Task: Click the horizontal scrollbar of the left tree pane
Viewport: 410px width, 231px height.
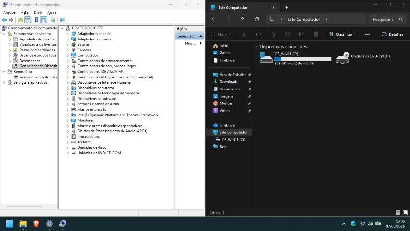Action: [x=25, y=206]
